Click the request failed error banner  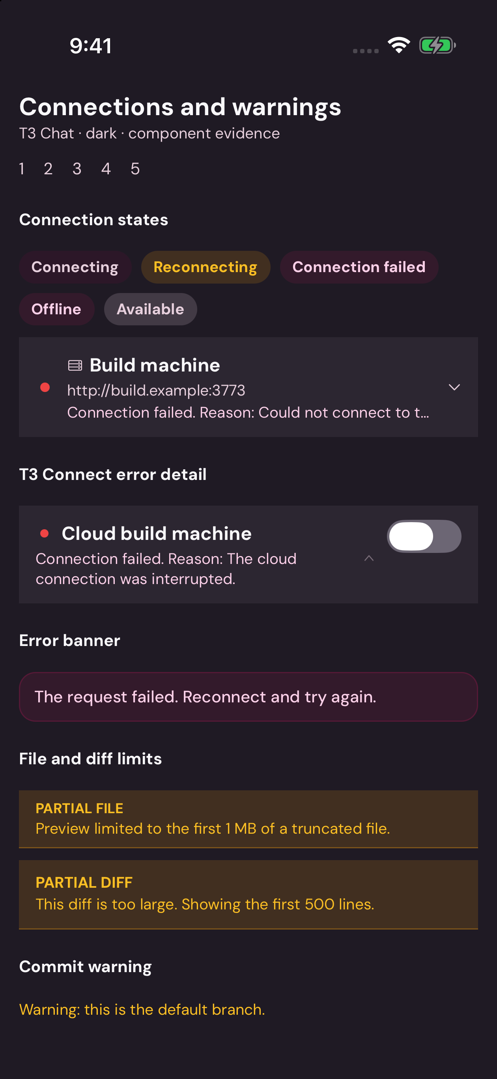point(248,696)
